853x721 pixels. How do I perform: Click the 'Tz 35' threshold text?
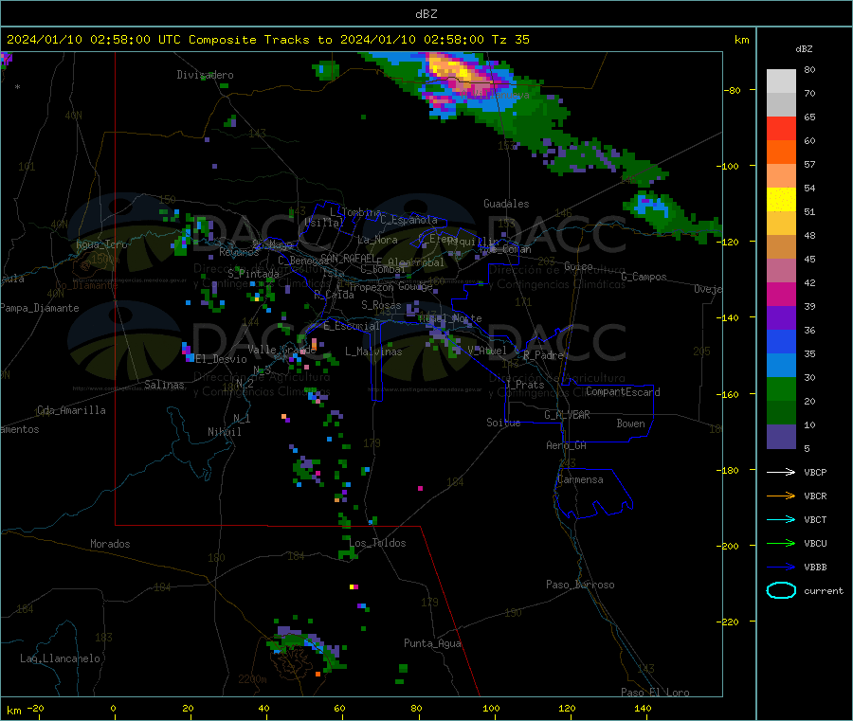coord(510,40)
